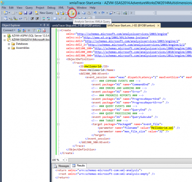Click the Comment Out Lines icon
192x182 pixels.
[44, 19]
